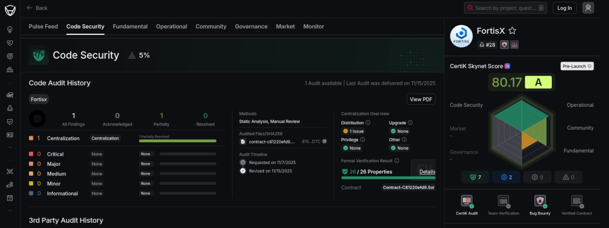Click the Log In button
609x228 pixels.
coord(565,8)
